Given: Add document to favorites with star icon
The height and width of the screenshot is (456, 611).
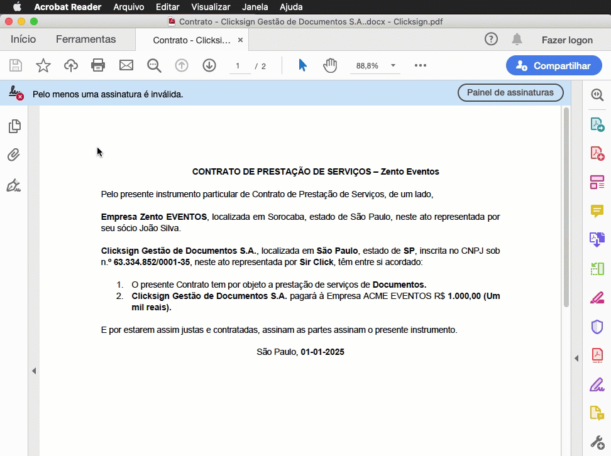Looking at the screenshot, I should [43, 65].
